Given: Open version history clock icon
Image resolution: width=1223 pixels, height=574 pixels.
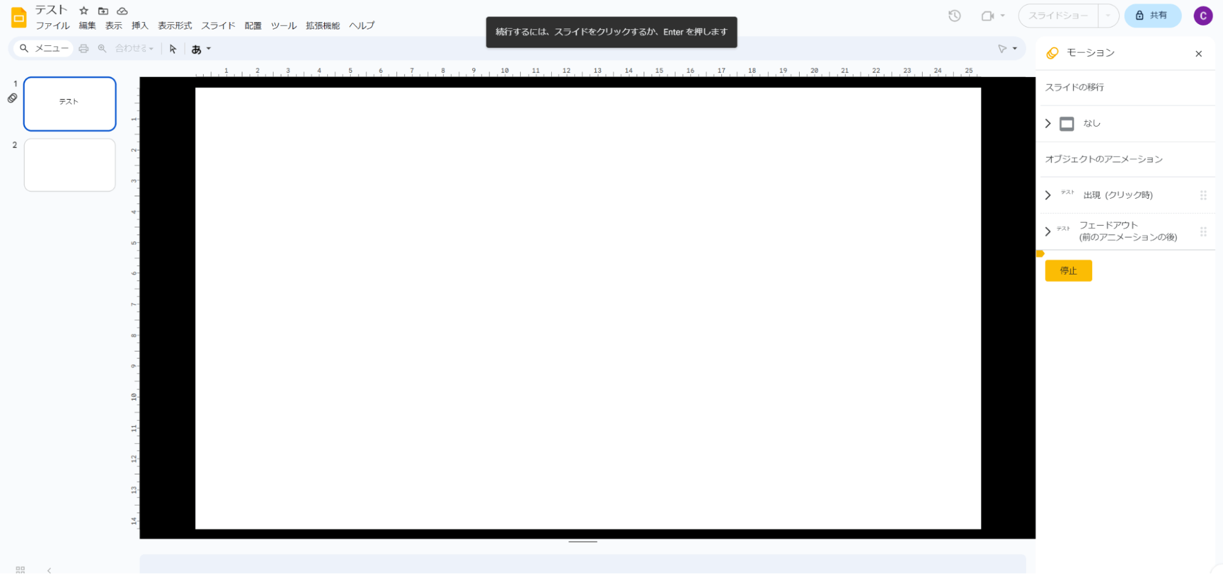Looking at the screenshot, I should [954, 16].
